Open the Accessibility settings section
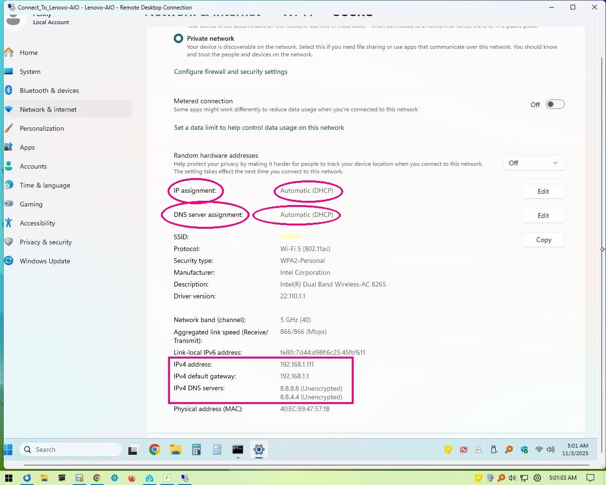 point(37,223)
